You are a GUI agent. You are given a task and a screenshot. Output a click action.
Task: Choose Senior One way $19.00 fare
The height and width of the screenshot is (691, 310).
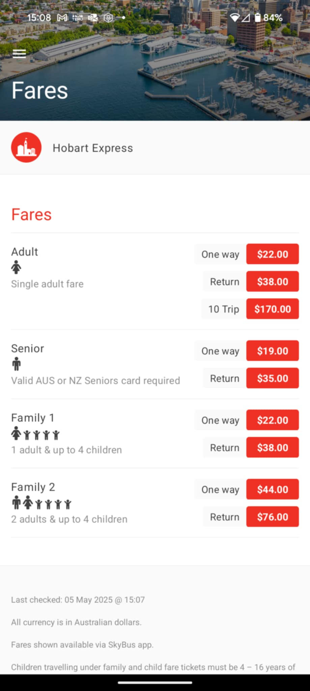click(247, 351)
